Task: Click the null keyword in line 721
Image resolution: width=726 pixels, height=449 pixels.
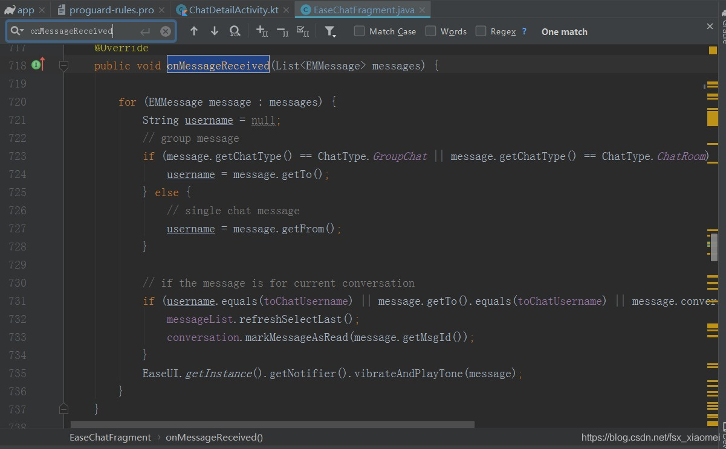Action: click(x=264, y=120)
